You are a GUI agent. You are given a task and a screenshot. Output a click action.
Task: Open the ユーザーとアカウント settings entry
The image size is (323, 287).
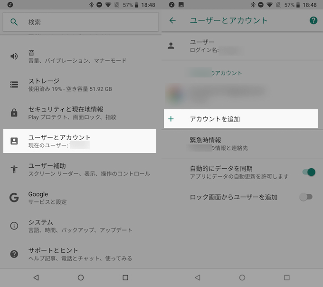click(x=80, y=141)
